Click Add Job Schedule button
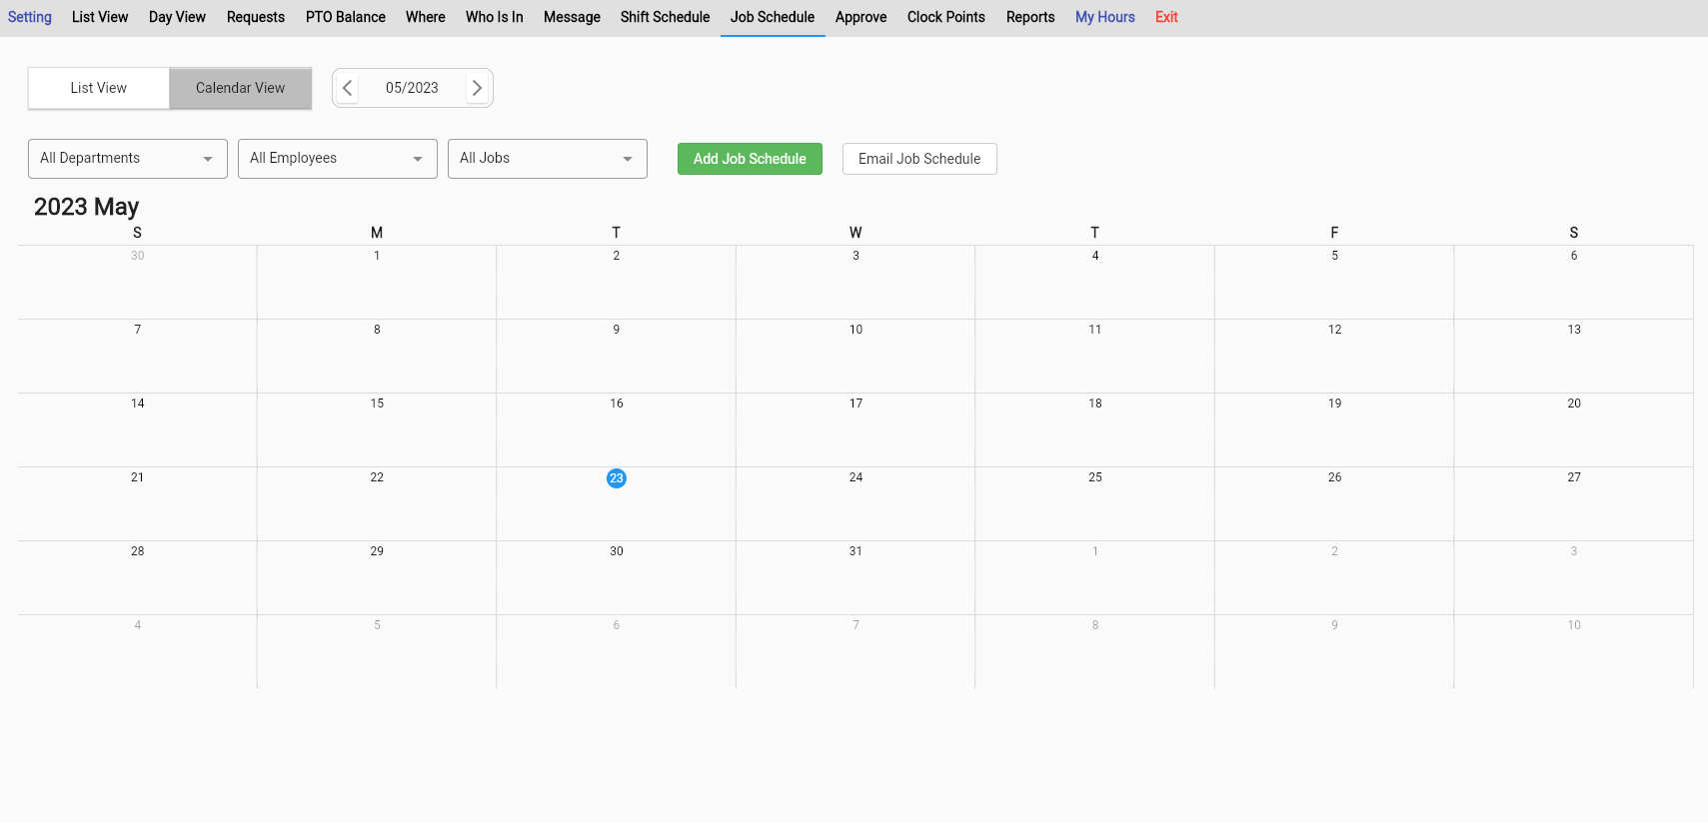1708x823 pixels. tap(750, 159)
